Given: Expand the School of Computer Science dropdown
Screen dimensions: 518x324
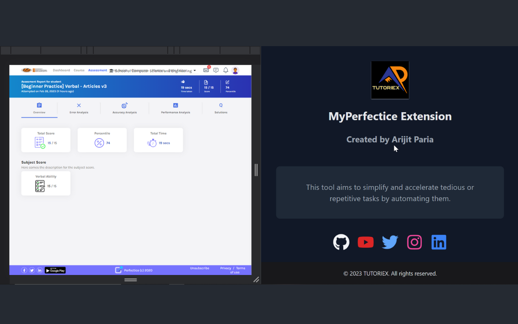Looking at the screenshot, I should 194,70.
